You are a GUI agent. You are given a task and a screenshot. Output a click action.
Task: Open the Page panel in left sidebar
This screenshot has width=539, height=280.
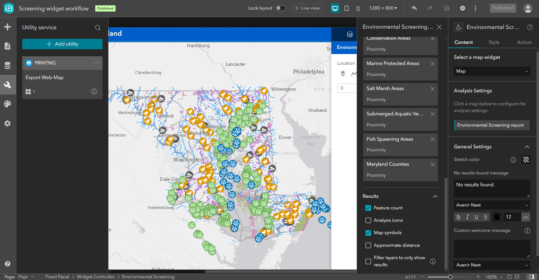click(x=8, y=46)
